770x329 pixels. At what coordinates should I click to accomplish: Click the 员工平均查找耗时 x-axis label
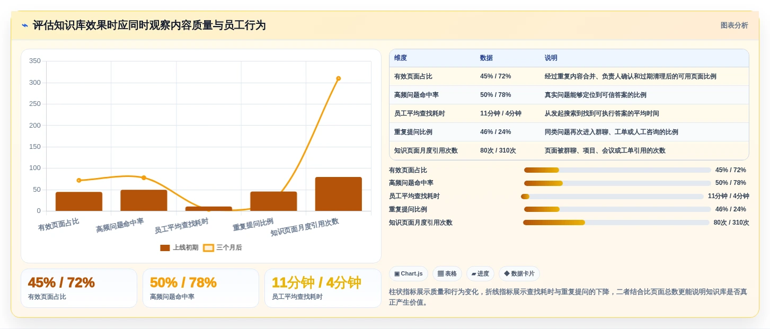181,226
